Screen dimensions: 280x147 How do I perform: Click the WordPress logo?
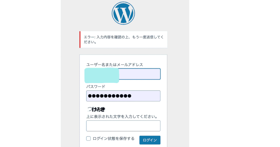[123, 13]
